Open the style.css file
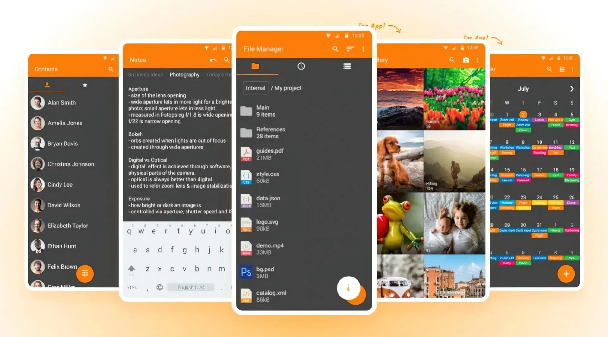The width and height of the screenshot is (608, 337). coord(304,177)
